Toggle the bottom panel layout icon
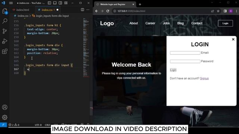 click(55, 3)
